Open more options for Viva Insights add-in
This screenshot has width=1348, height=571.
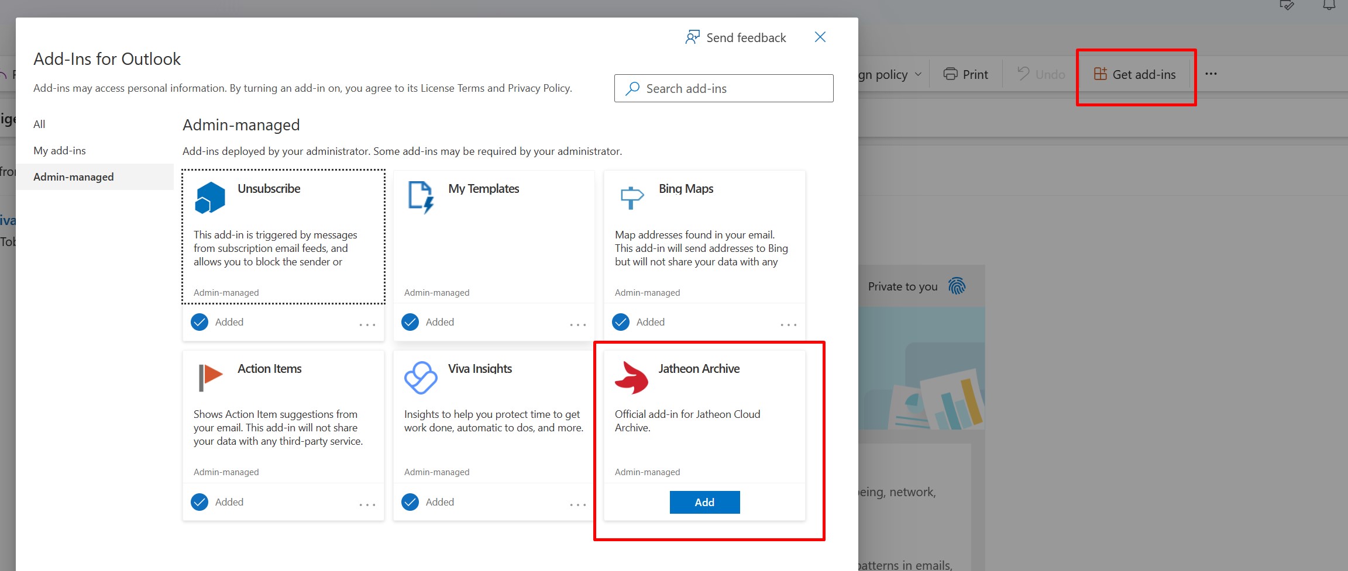click(578, 504)
